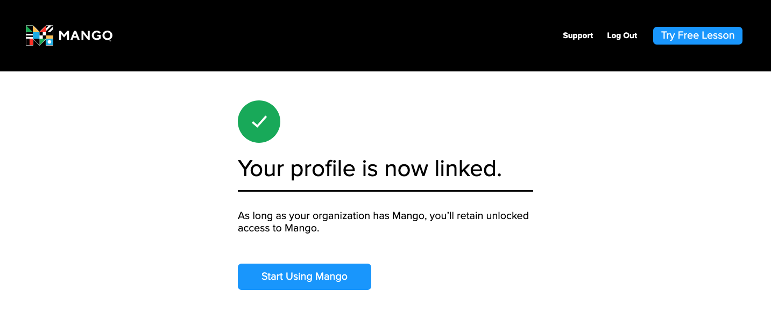771x320 pixels.
Task: Select the confirmation text about unlocked access
Action: (x=383, y=222)
